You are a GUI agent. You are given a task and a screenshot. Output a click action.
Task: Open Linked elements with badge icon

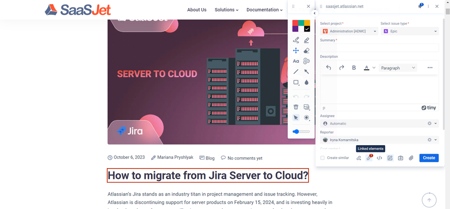(x=369, y=158)
